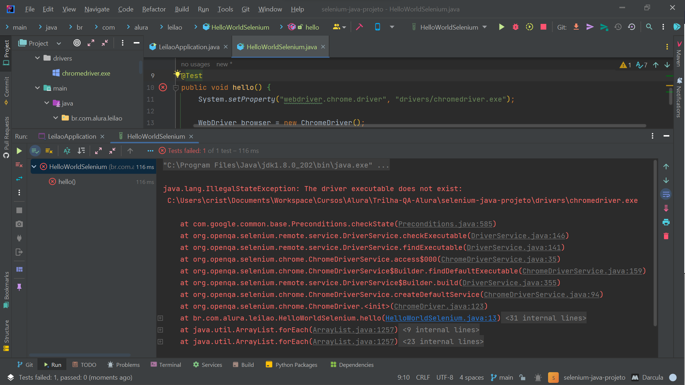The width and height of the screenshot is (685, 385).
Task: Collapse HelloWorldSelenium test result node
Action: 34,166
